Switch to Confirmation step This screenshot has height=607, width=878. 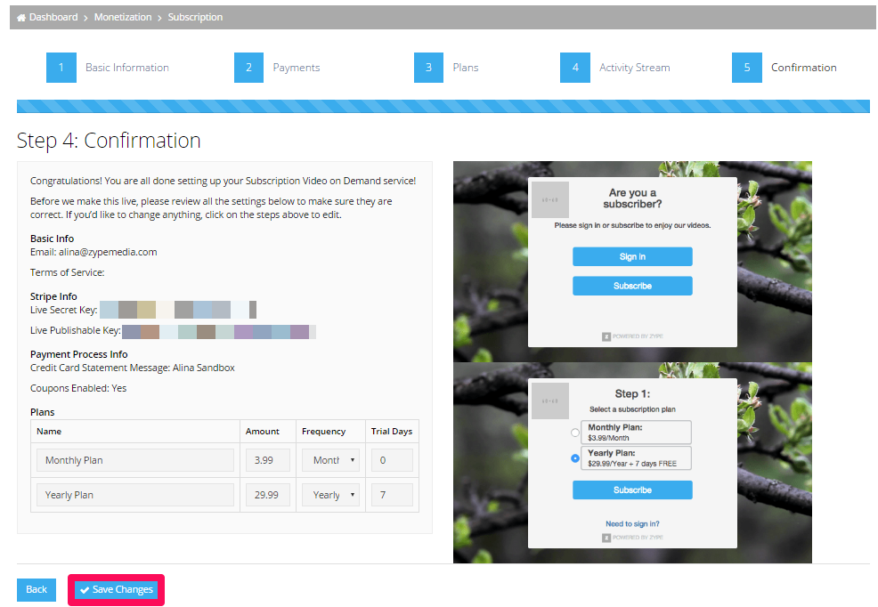coord(803,68)
